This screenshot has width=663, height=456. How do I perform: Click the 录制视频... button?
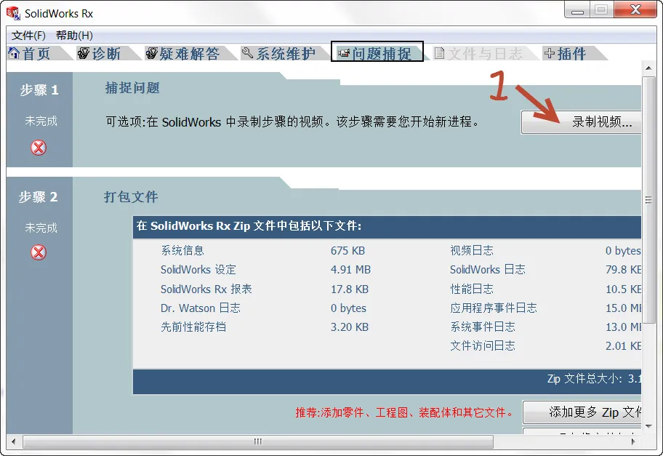582,122
